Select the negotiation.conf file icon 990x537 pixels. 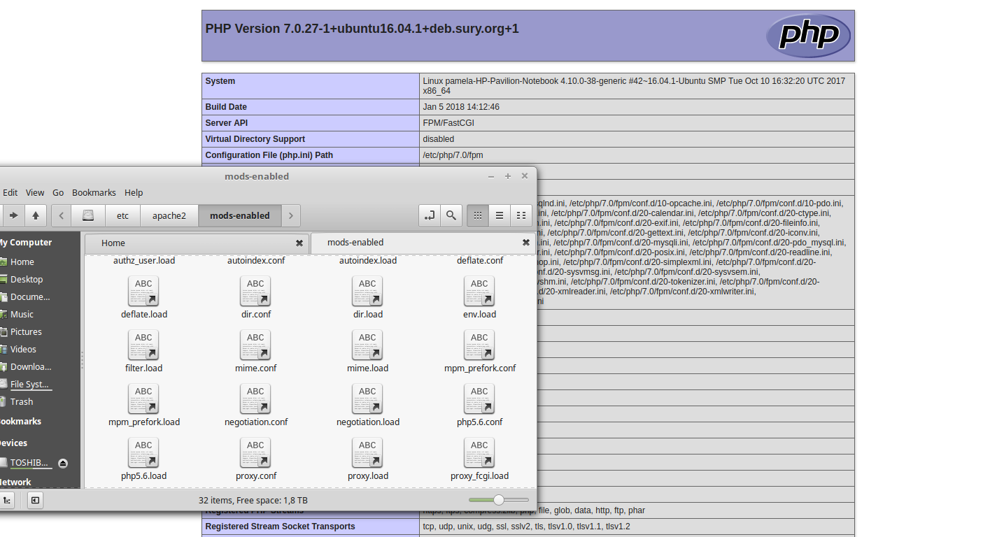tap(255, 399)
